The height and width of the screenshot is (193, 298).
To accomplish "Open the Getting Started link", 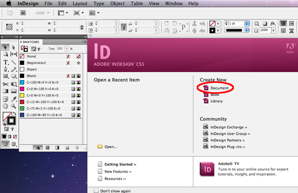I will (120, 164).
